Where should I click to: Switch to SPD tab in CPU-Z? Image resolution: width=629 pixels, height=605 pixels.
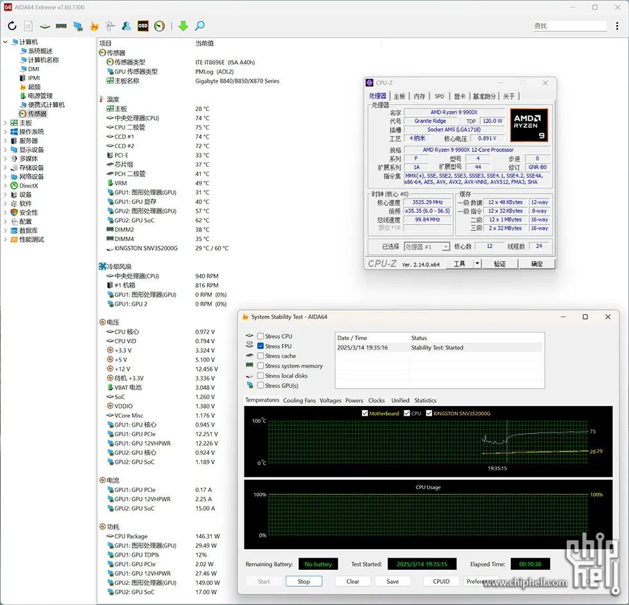pos(439,96)
